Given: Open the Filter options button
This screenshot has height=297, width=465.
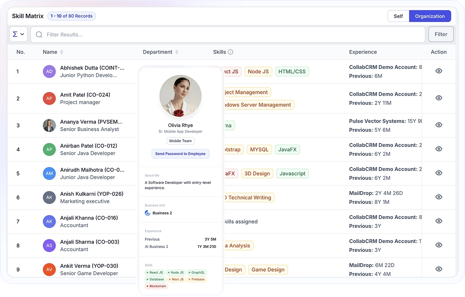Looking at the screenshot, I should (x=440, y=34).
